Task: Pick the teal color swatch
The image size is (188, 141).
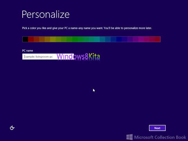Action: point(97,39)
